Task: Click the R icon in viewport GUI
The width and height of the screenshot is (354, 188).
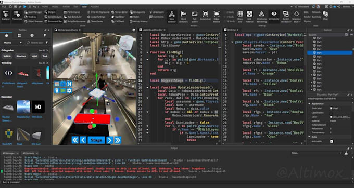Action: (x=57, y=90)
